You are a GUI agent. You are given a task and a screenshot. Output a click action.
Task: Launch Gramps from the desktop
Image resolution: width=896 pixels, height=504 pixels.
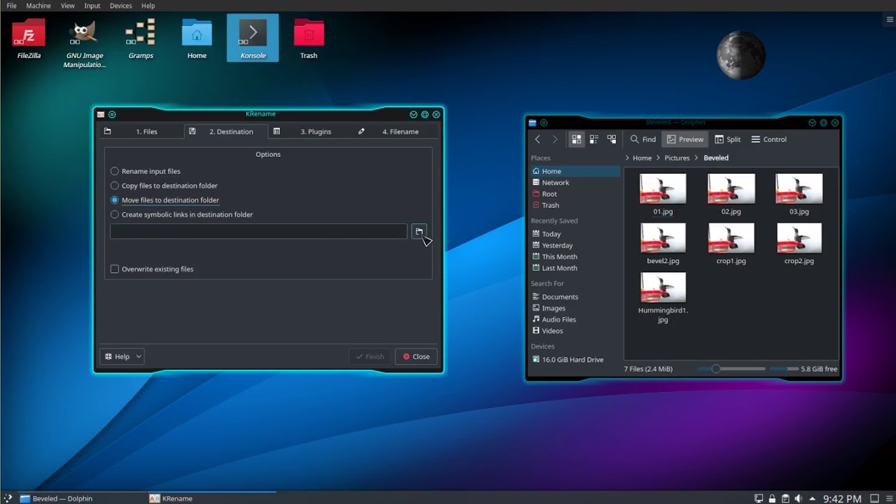pos(141,38)
